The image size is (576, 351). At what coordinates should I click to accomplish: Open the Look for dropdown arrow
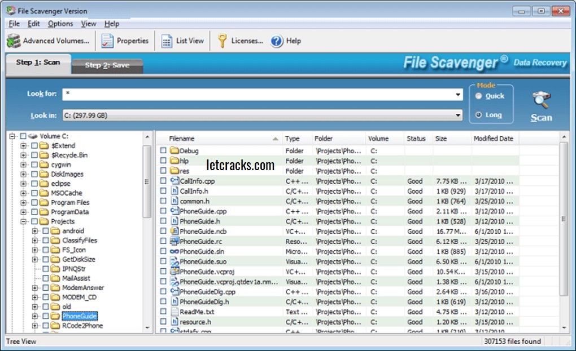pos(458,95)
